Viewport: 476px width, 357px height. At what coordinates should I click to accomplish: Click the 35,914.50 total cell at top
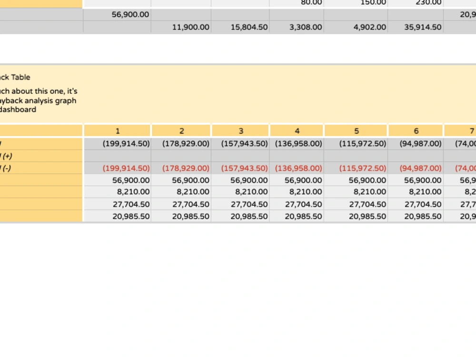tap(424, 27)
